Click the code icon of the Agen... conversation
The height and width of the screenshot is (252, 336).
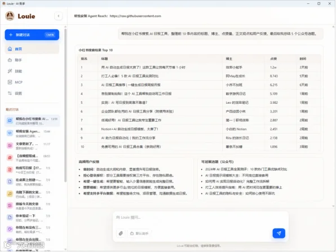(10, 133)
